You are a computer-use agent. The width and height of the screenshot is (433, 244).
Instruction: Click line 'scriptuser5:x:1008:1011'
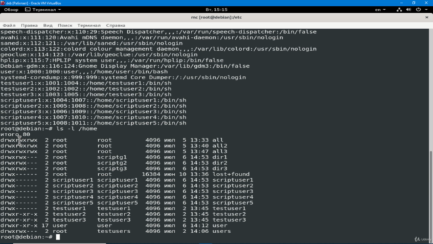click(x=93, y=123)
